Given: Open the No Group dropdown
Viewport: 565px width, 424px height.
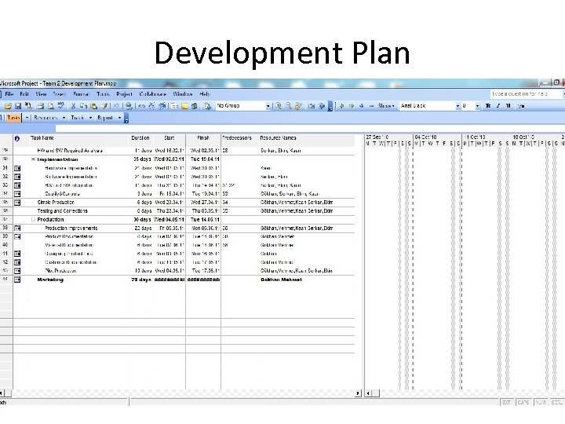Looking at the screenshot, I should 268,106.
